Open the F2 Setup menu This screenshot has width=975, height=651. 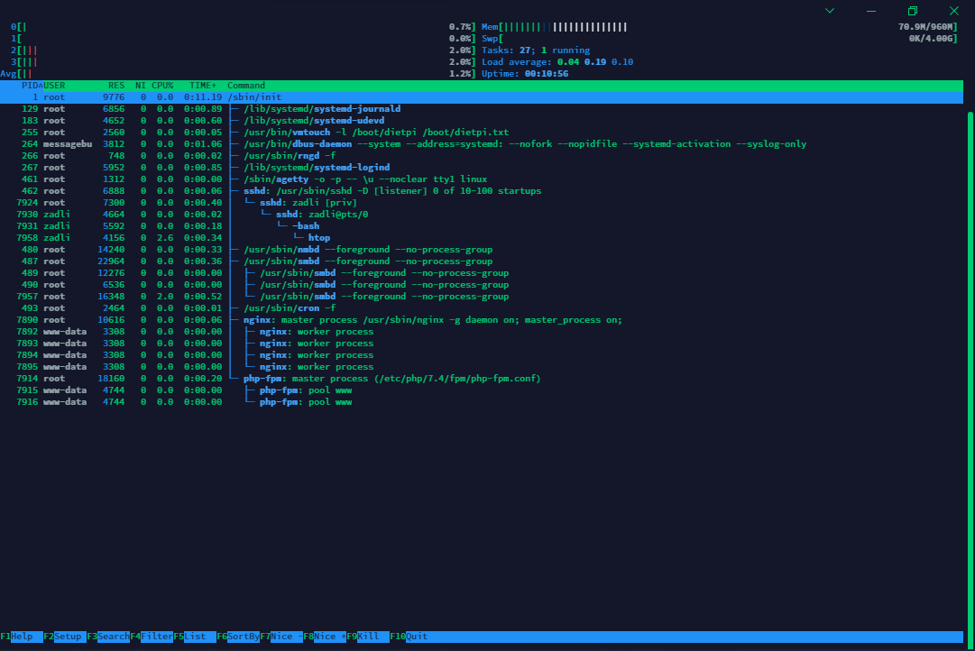(65, 636)
